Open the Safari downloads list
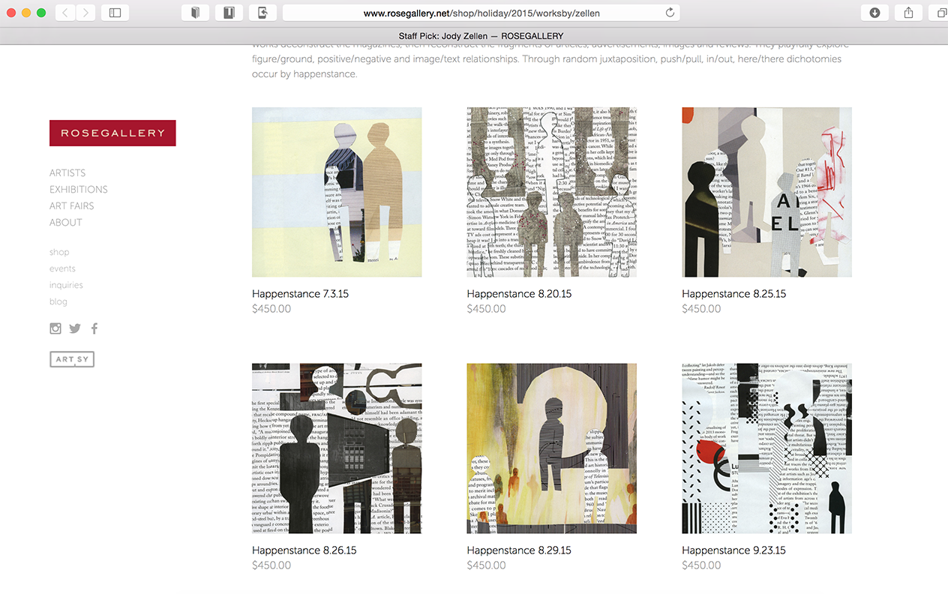 875,13
